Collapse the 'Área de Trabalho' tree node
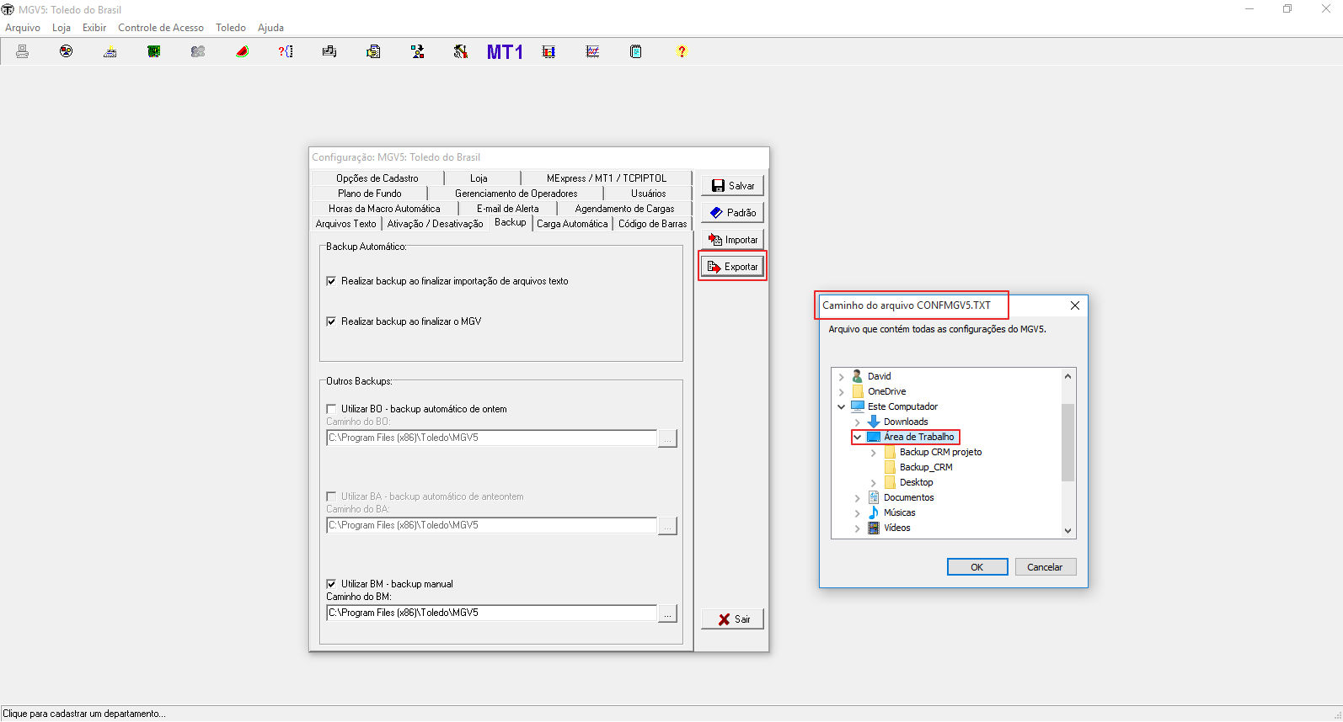The width and height of the screenshot is (1343, 722). 857,438
